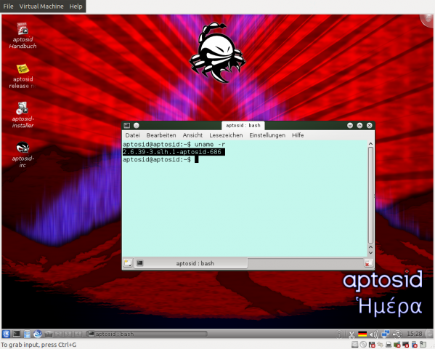435x349 pixels.
Task: Click the 'aptosid : bash' taskbar entry
Action: click(146, 334)
